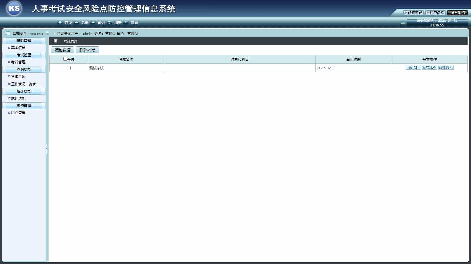
Task: Click the forward arrow (前进) icon
Action: point(93,23)
